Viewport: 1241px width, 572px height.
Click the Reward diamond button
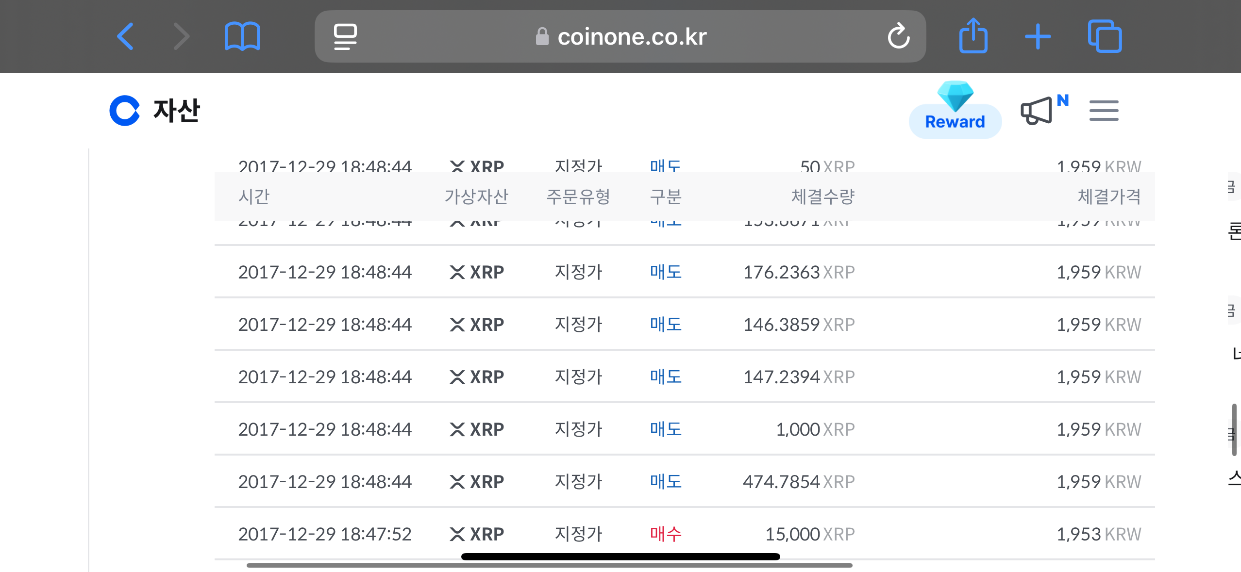(x=955, y=112)
